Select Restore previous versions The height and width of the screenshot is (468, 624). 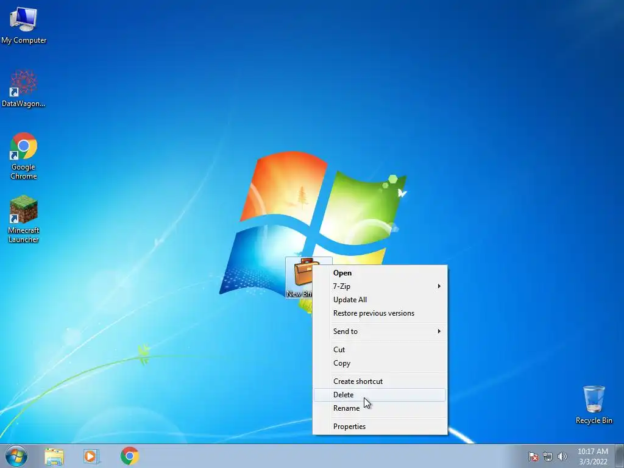pyautogui.click(x=380, y=313)
